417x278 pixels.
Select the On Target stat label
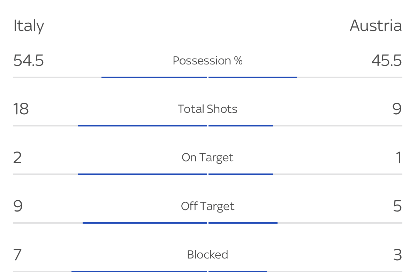[x=207, y=157]
